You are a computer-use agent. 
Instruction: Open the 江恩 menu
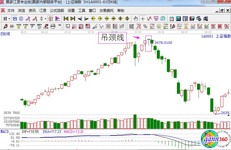point(43,11)
